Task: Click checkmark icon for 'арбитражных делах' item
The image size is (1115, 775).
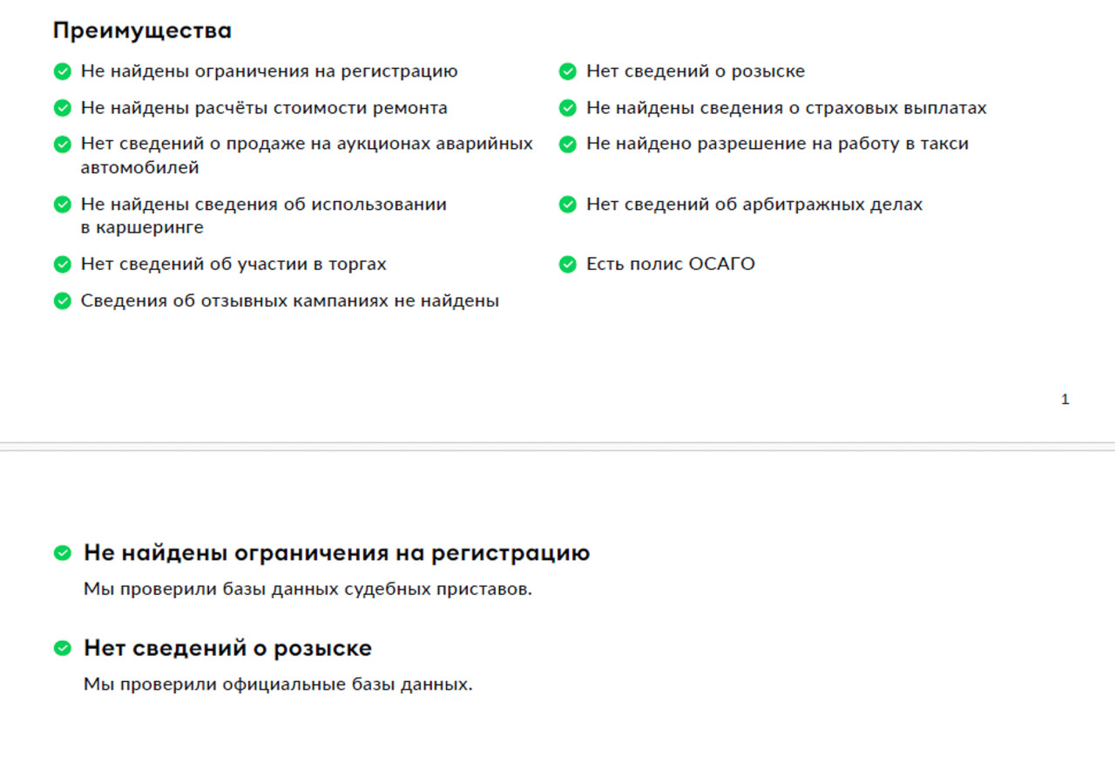Action: click(x=568, y=205)
